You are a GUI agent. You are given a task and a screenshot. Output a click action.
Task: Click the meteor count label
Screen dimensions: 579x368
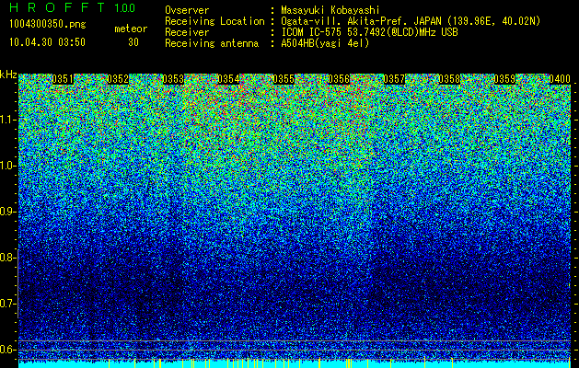coord(131,29)
